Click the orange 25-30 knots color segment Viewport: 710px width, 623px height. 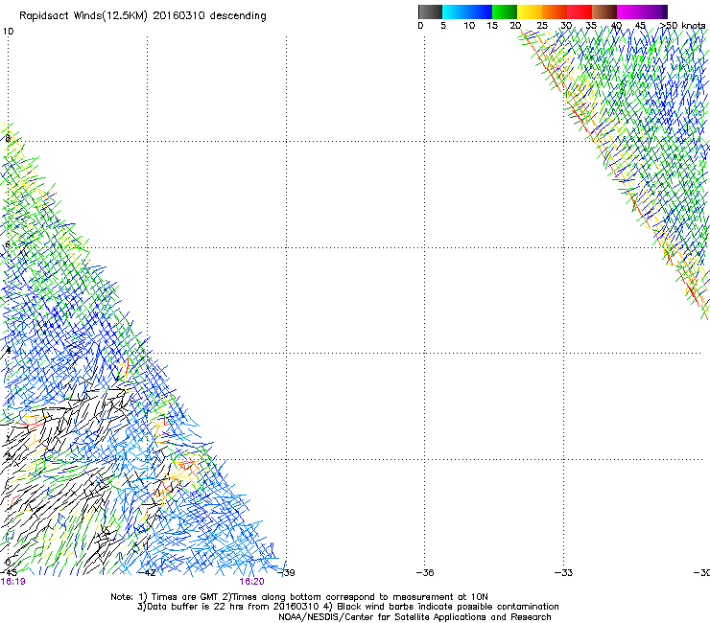(x=555, y=12)
